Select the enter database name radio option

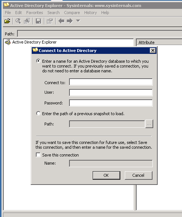pos(38,61)
